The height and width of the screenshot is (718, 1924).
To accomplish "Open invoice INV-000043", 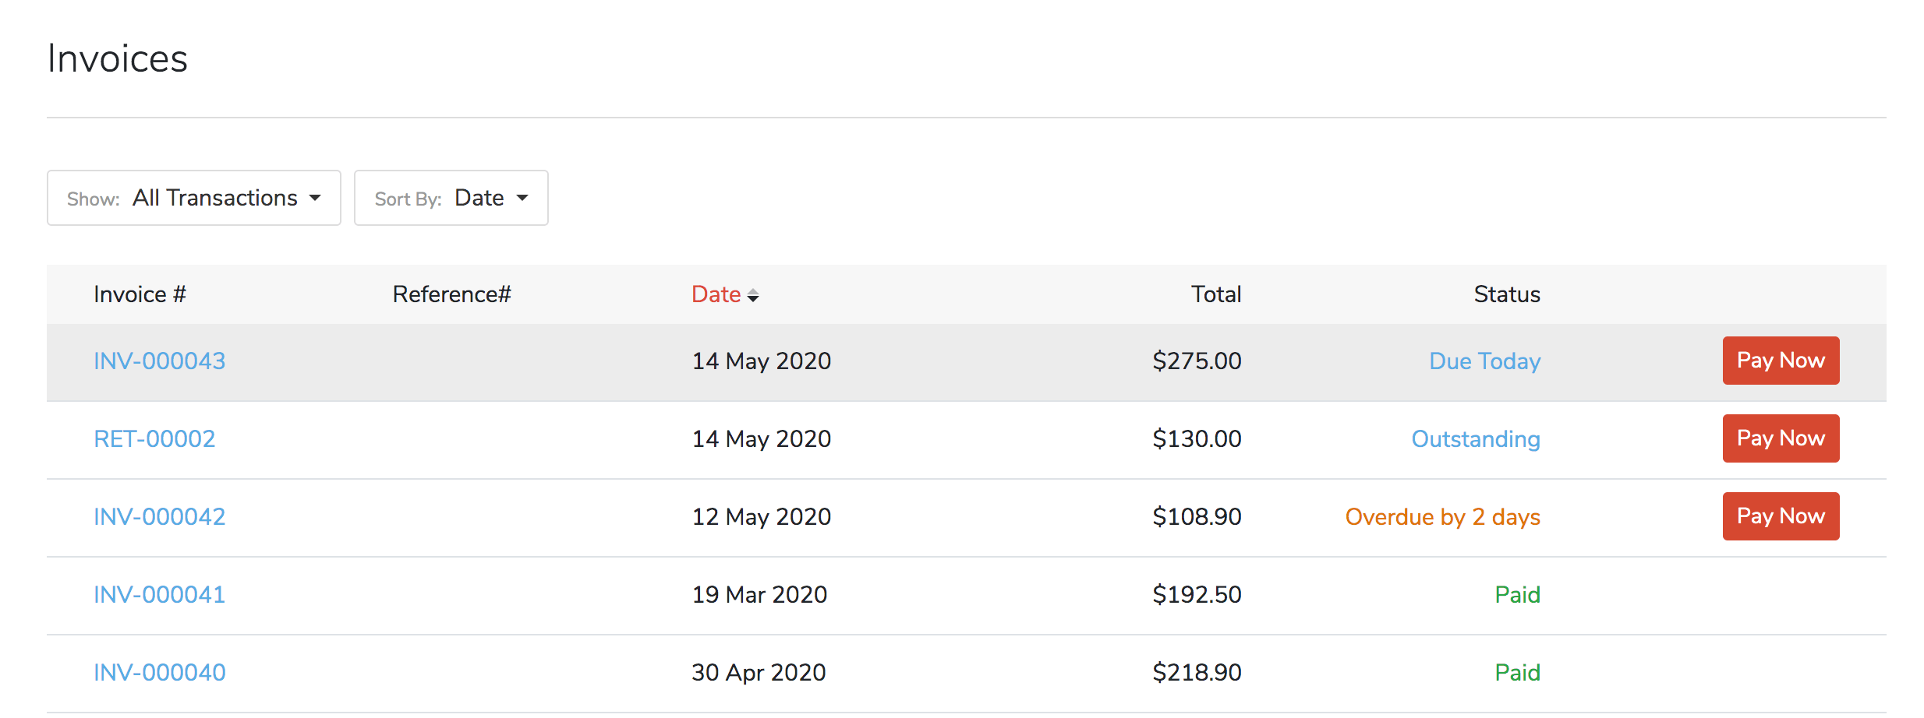I will [x=158, y=361].
